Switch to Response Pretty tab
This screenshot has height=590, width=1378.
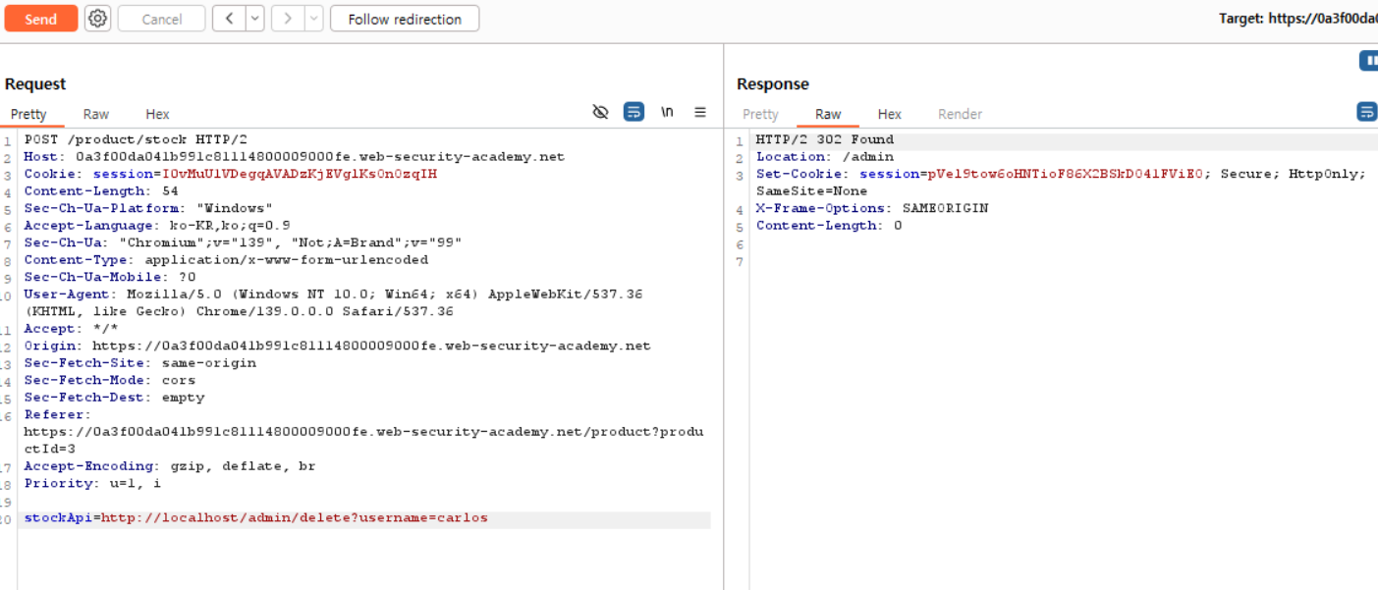[x=760, y=114]
